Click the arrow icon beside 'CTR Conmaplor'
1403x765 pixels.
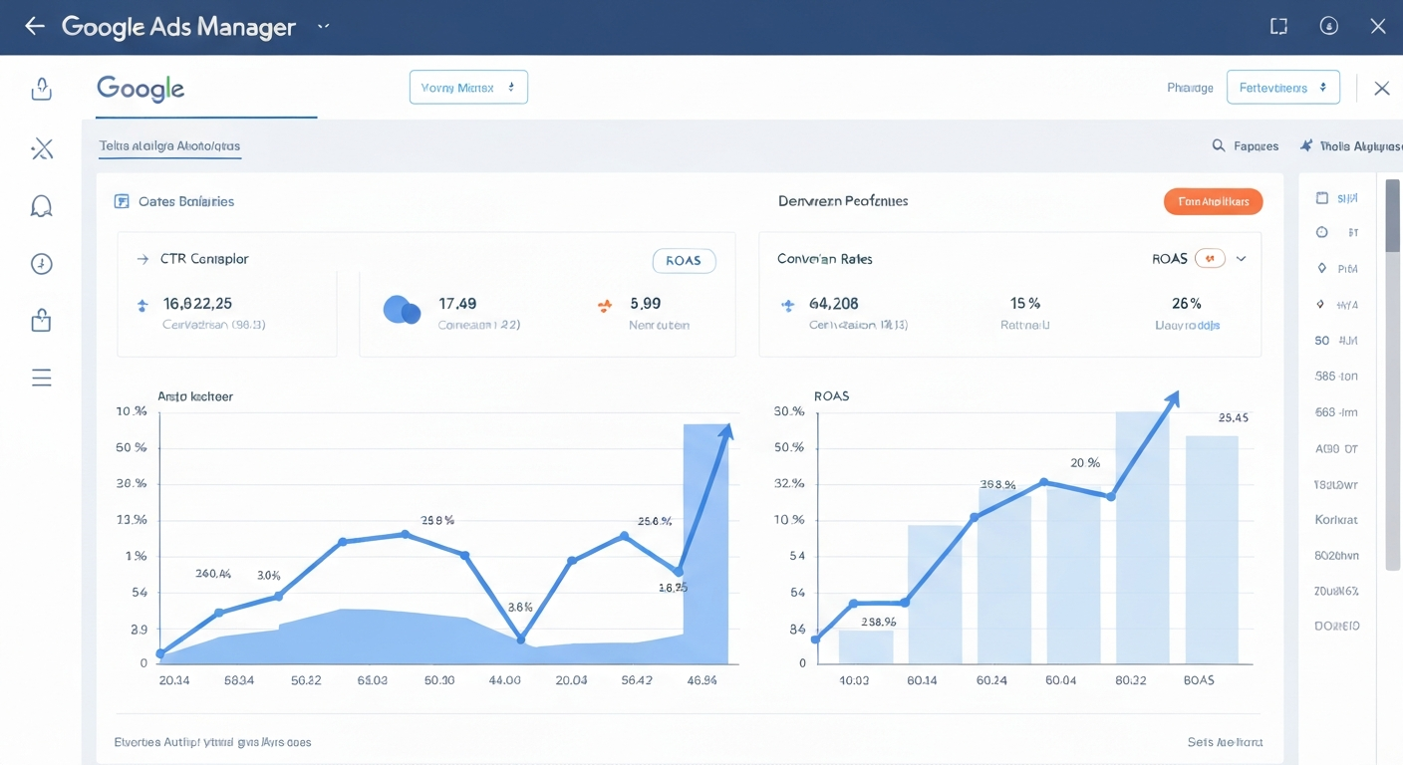tap(141, 259)
